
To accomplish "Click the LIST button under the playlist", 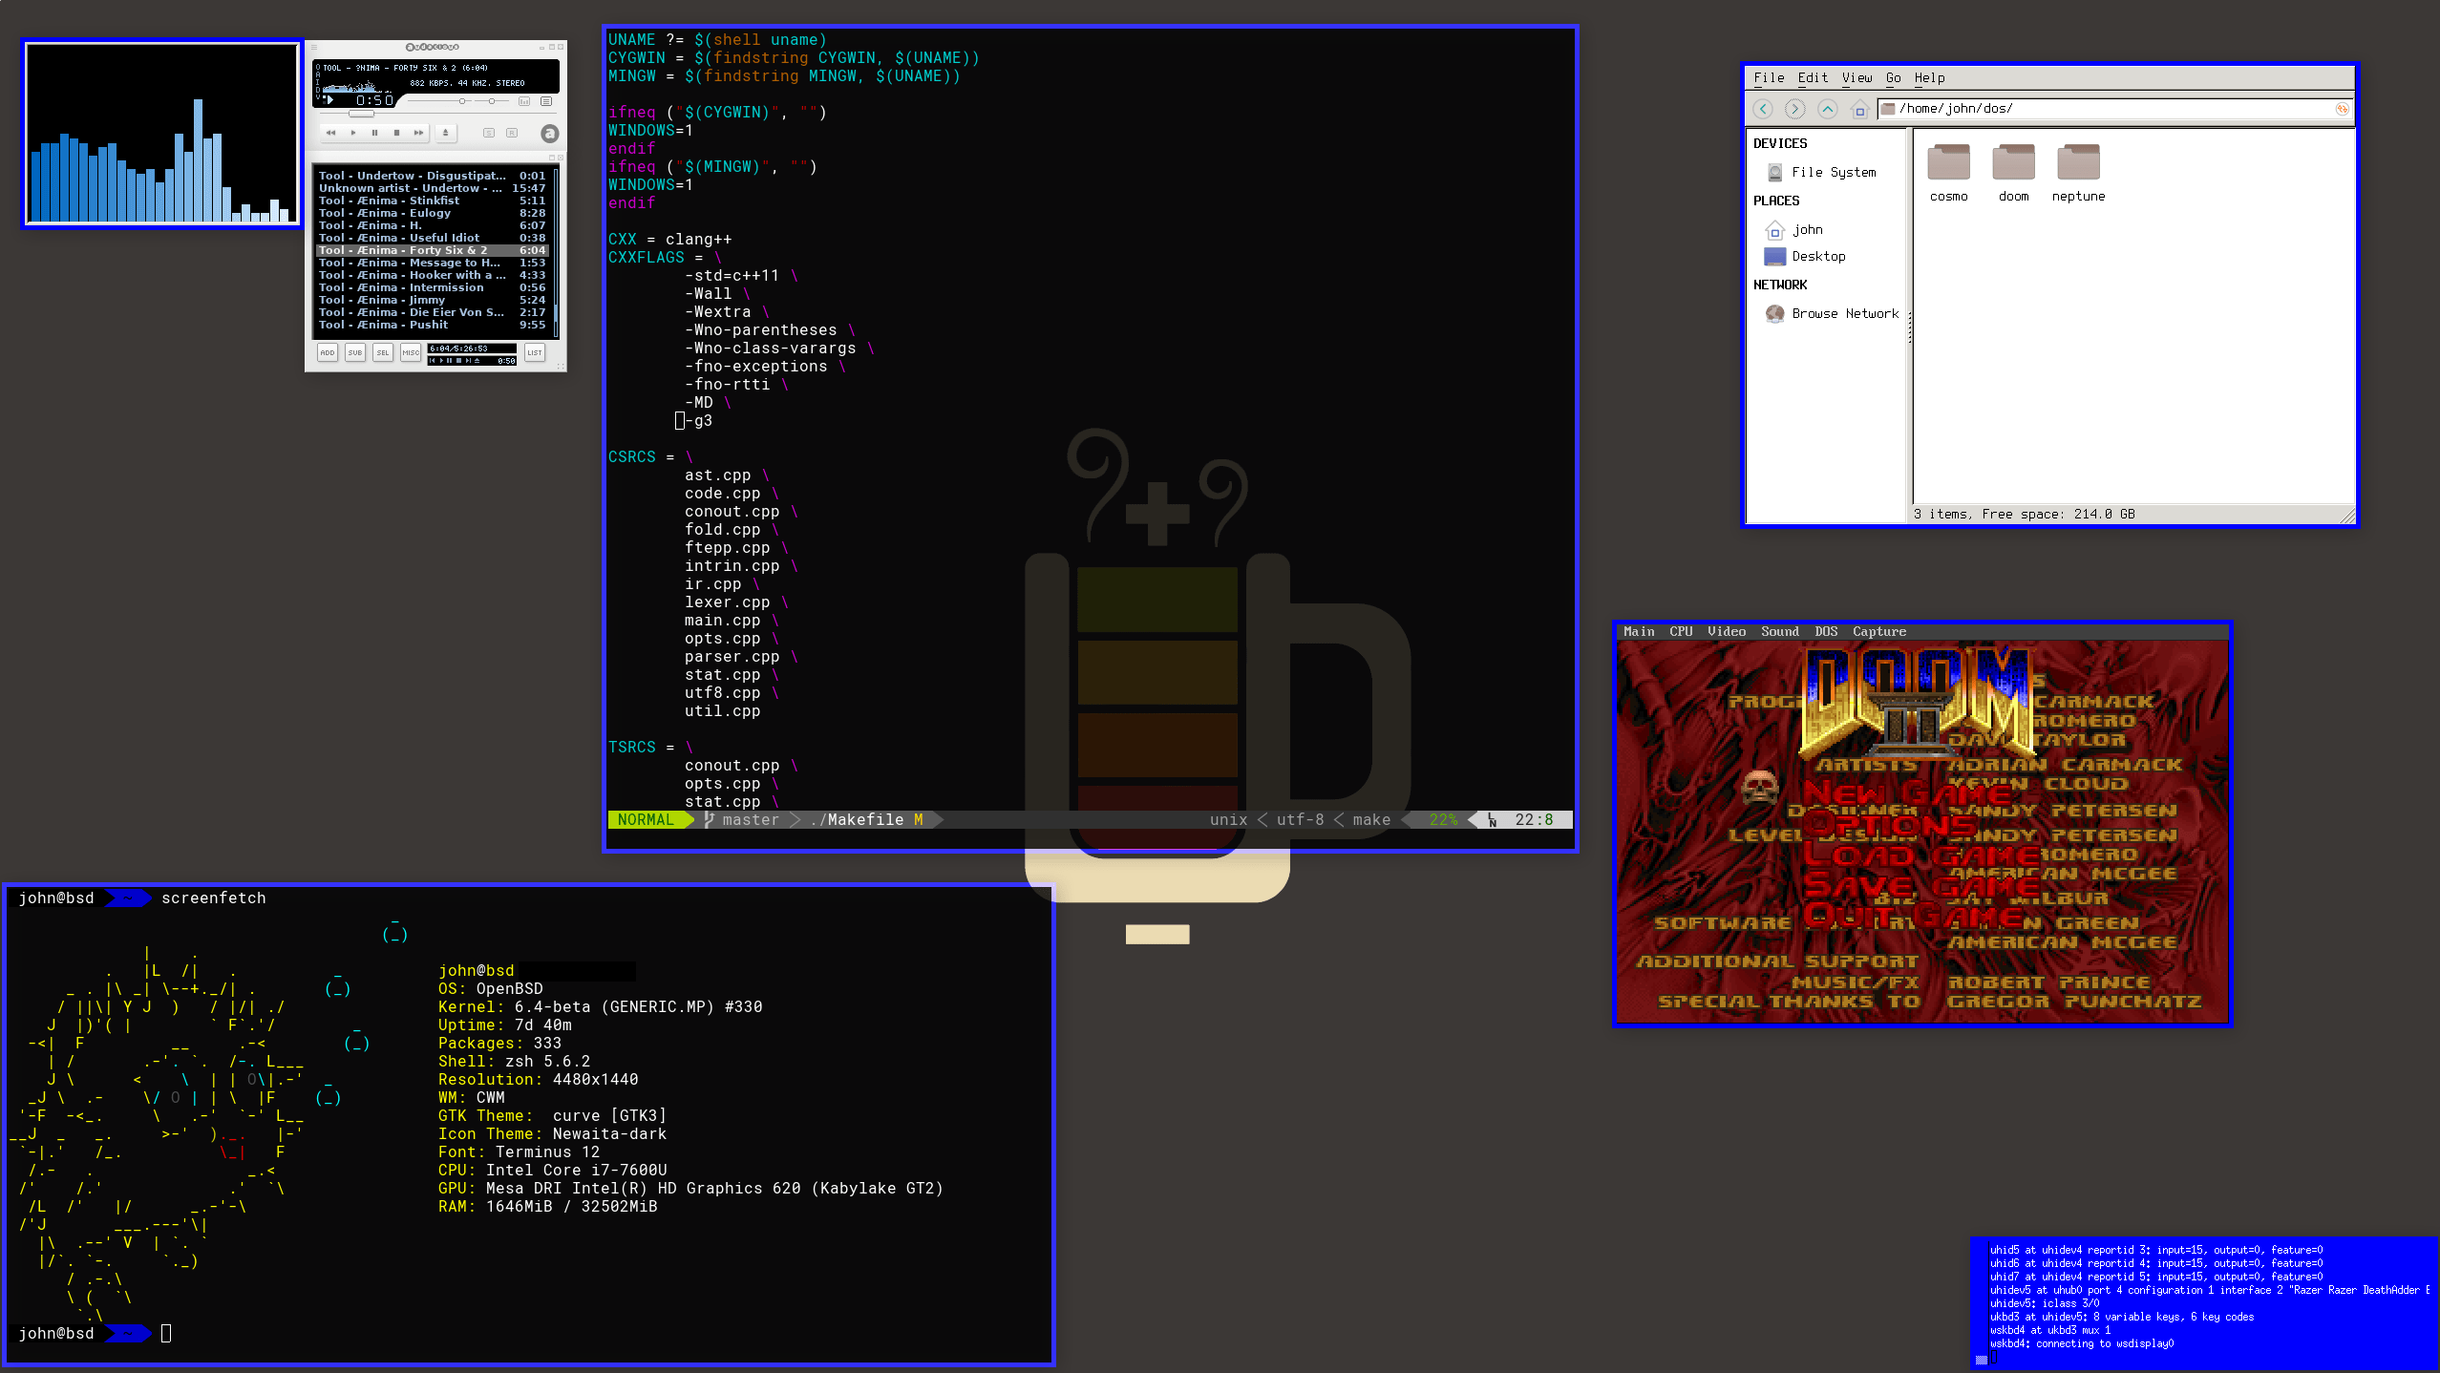I will point(536,353).
